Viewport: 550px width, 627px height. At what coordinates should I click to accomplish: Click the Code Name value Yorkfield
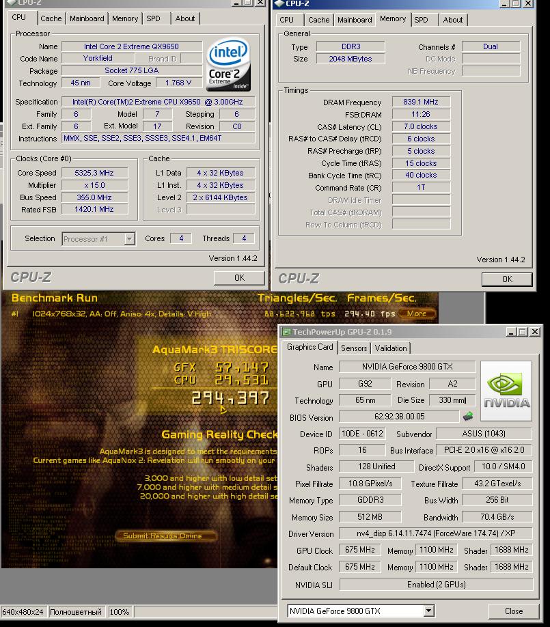point(98,58)
